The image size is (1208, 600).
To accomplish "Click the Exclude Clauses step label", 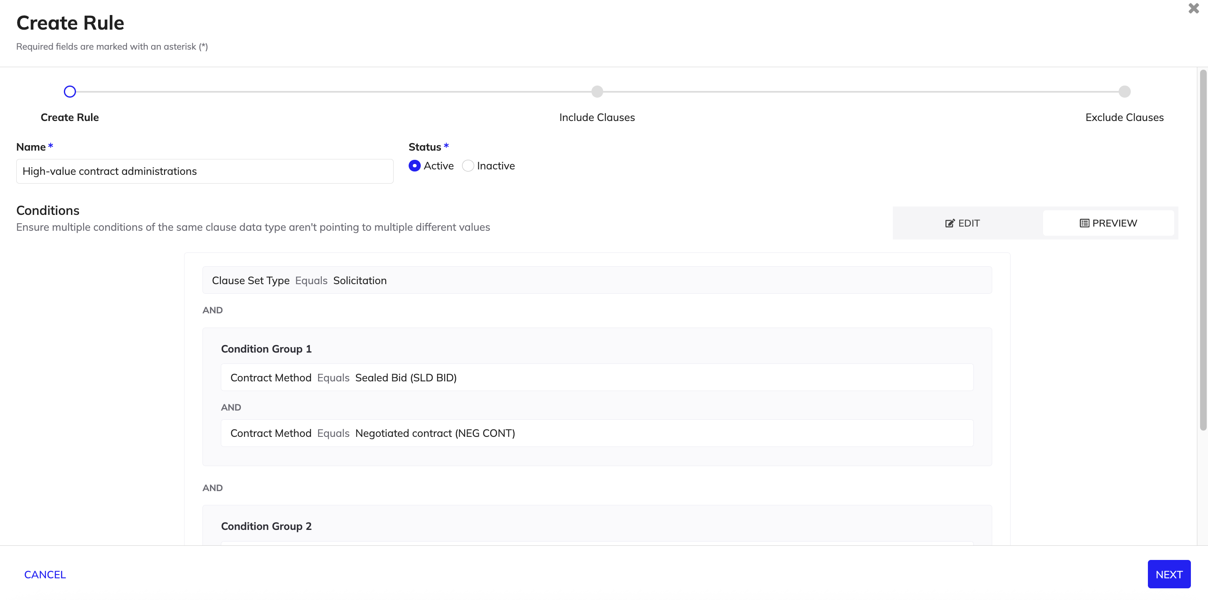I will coord(1125,118).
